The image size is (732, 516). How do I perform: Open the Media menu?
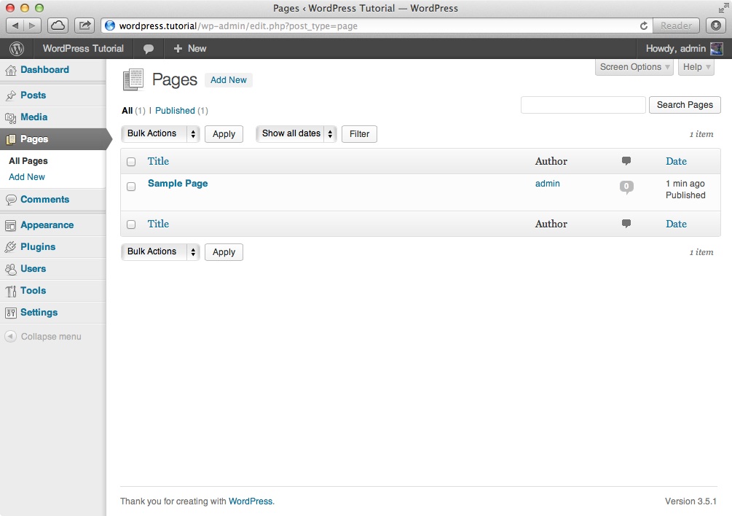pos(34,117)
